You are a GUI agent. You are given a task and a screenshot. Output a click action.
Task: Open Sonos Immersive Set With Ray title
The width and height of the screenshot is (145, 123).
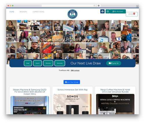[72, 90]
